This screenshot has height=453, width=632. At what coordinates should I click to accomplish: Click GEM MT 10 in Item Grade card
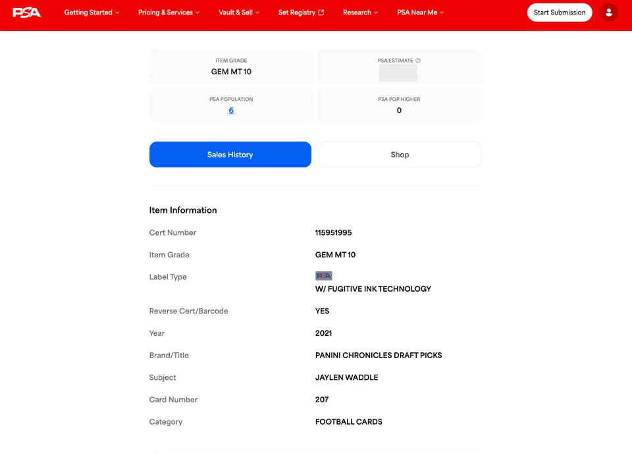click(231, 72)
